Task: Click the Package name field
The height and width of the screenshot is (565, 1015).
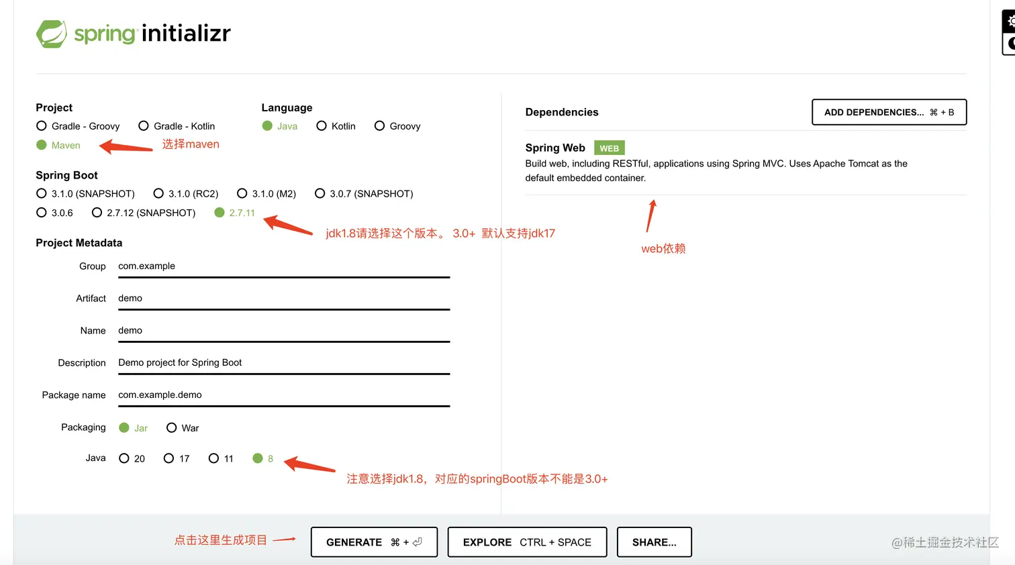Action: [x=282, y=395]
